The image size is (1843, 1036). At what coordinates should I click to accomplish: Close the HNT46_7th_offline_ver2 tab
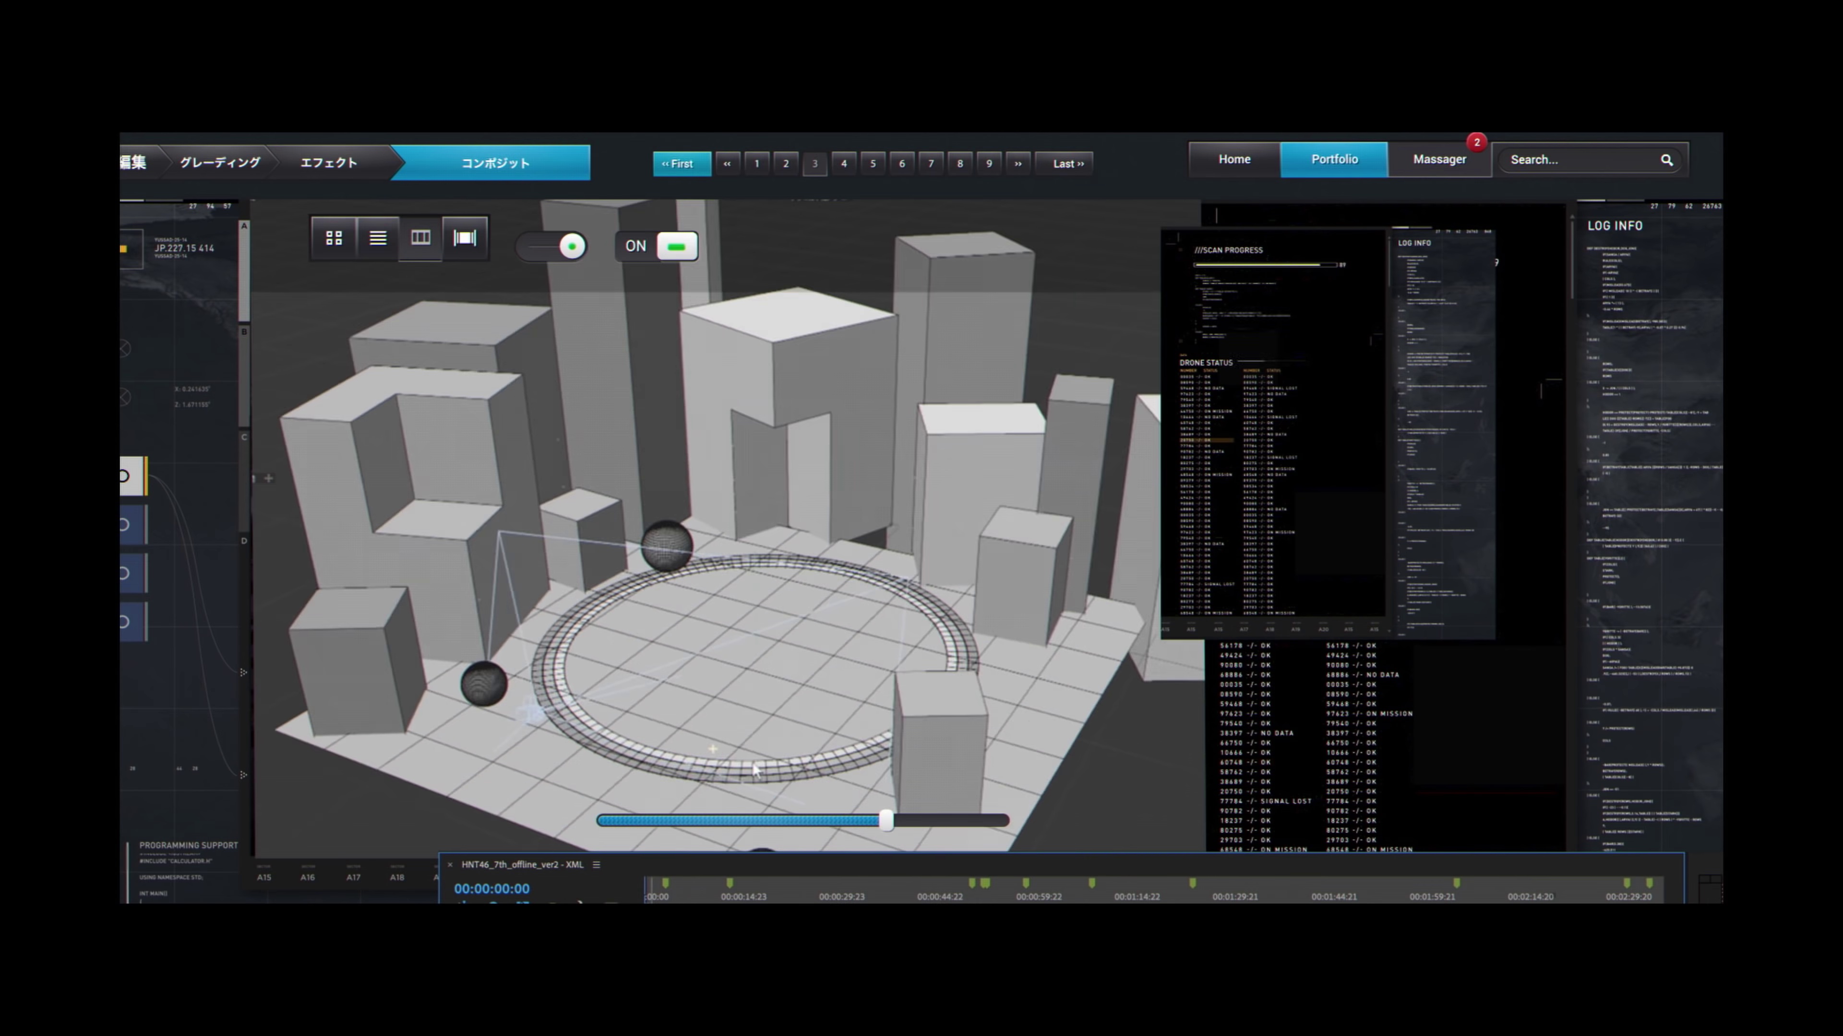pyautogui.click(x=450, y=864)
